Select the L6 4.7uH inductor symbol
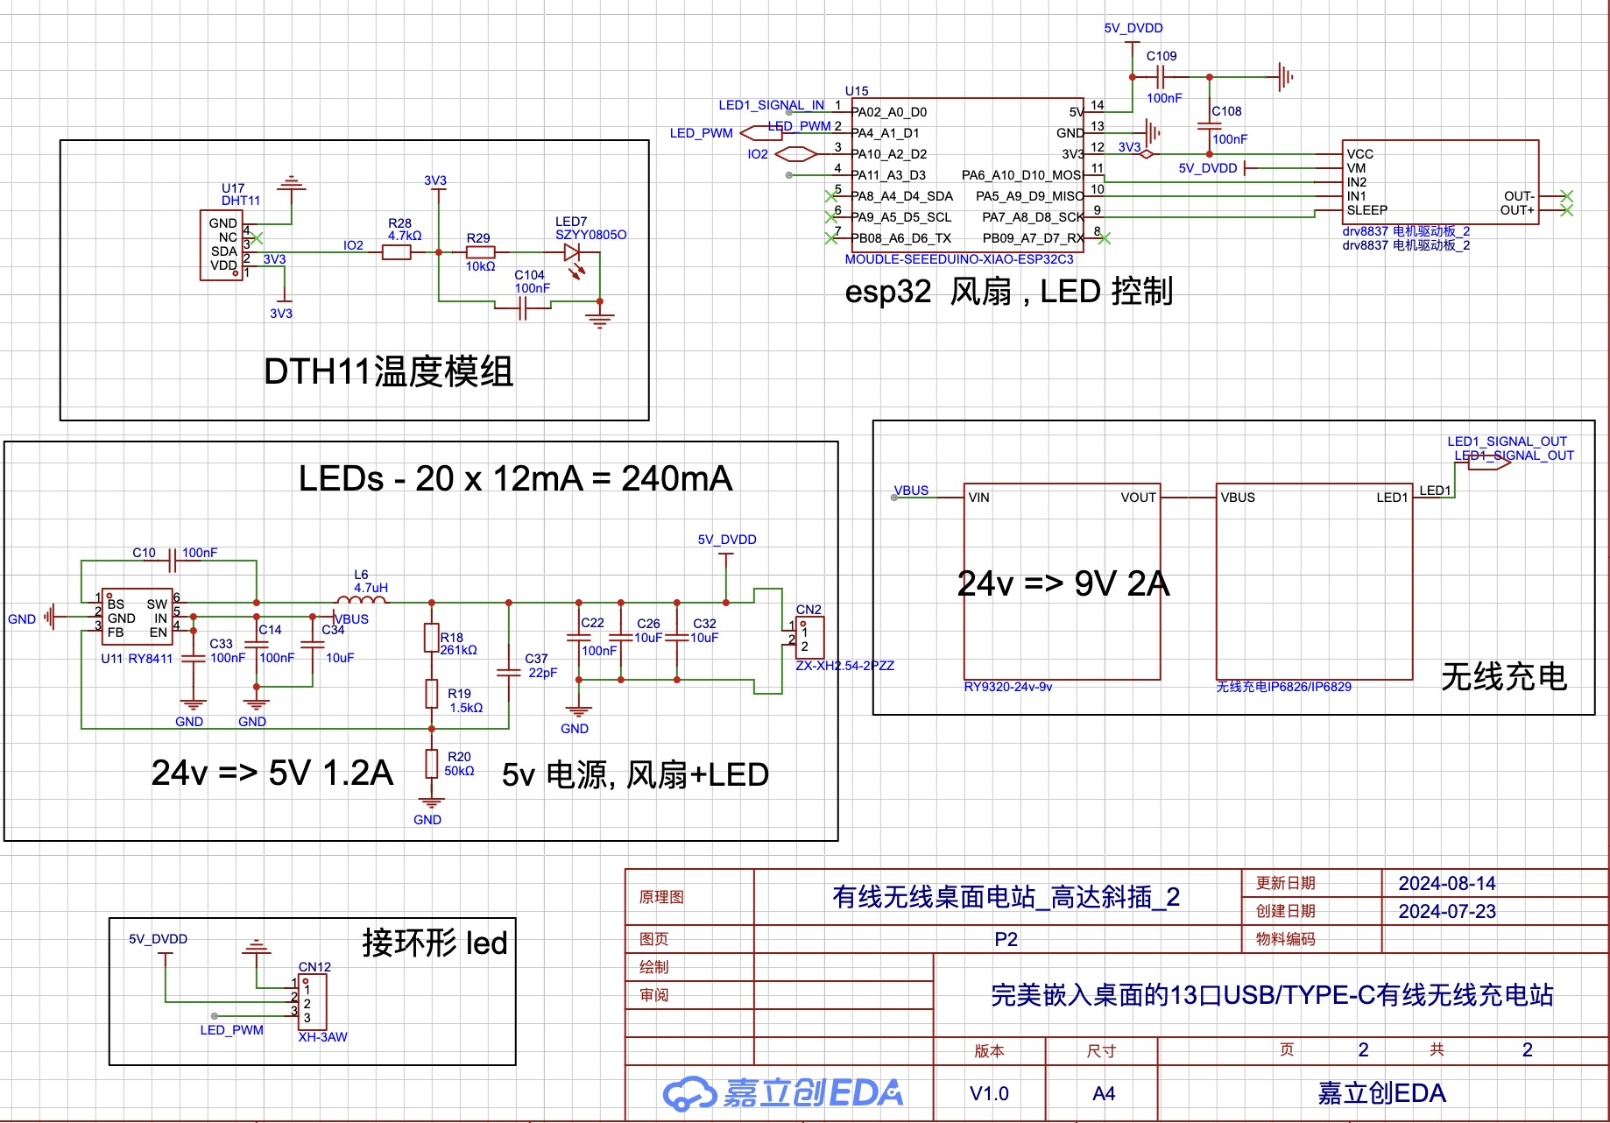This screenshot has width=1610, height=1123. pyautogui.click(x=361, y=601)
